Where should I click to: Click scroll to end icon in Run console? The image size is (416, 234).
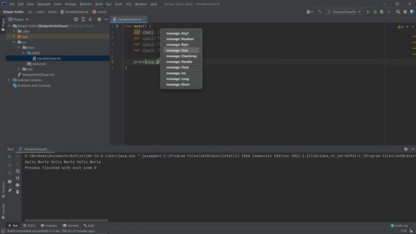click(18, 177)
